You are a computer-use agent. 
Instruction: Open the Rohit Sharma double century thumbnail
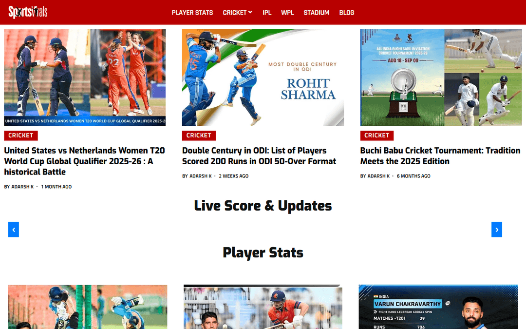point(263,77)
